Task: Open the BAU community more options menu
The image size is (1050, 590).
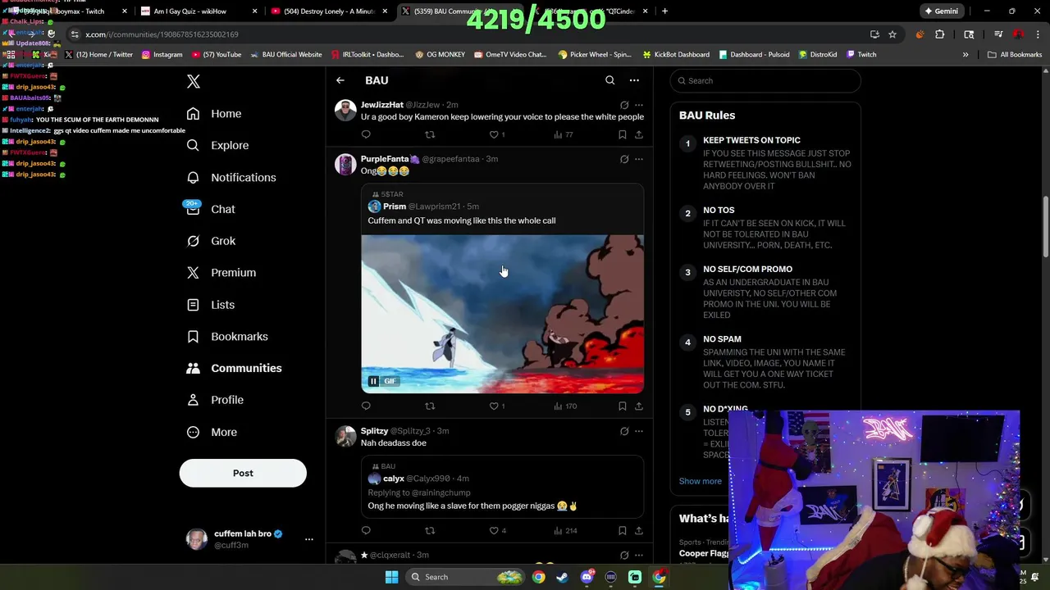Action: click(634, 80)
